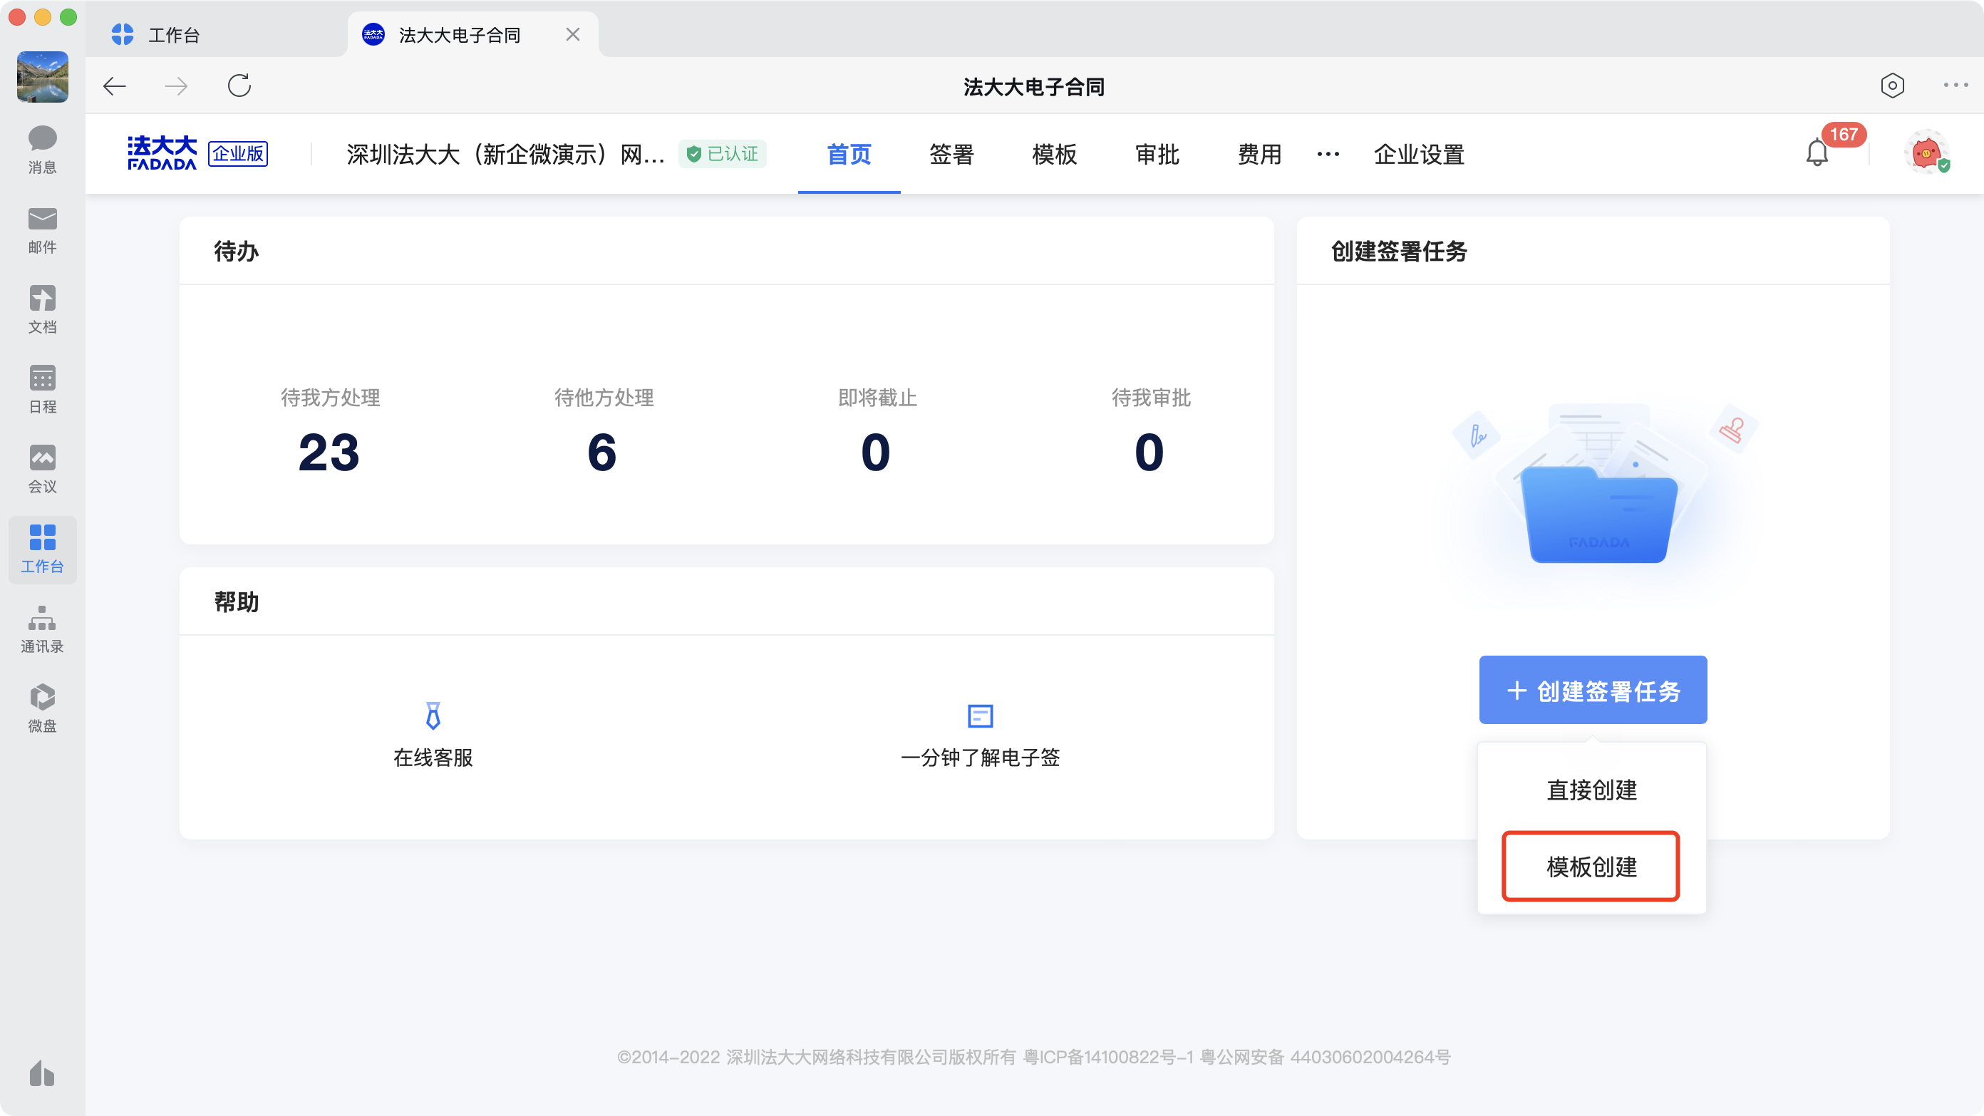This screenshot has height=1116, width=1984.
Task: Click the blue folder illustration
Action: pos(1599,515)
